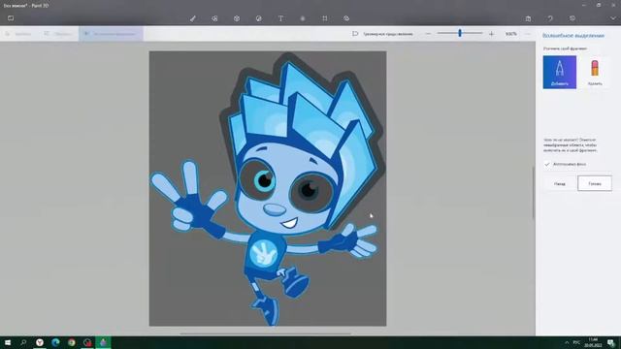Click the canvas vertical scrollbar
Image resolution: width=621 pixels, height=349 pixels.
point(533,192)
